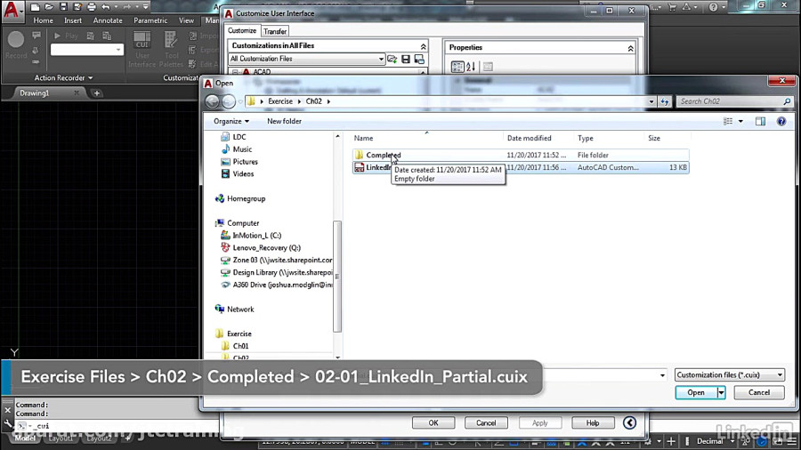
Task: Sort files by Date modified column header
Action: pyautogui.click(x=530, y=138)
